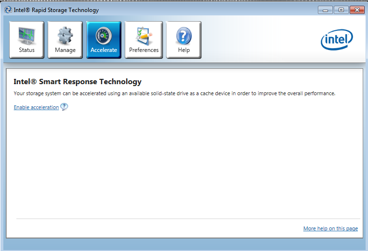The height and width of the screenshot is (251, 368).
Task: Open the Status monitor tab
Action: point(26,39)
